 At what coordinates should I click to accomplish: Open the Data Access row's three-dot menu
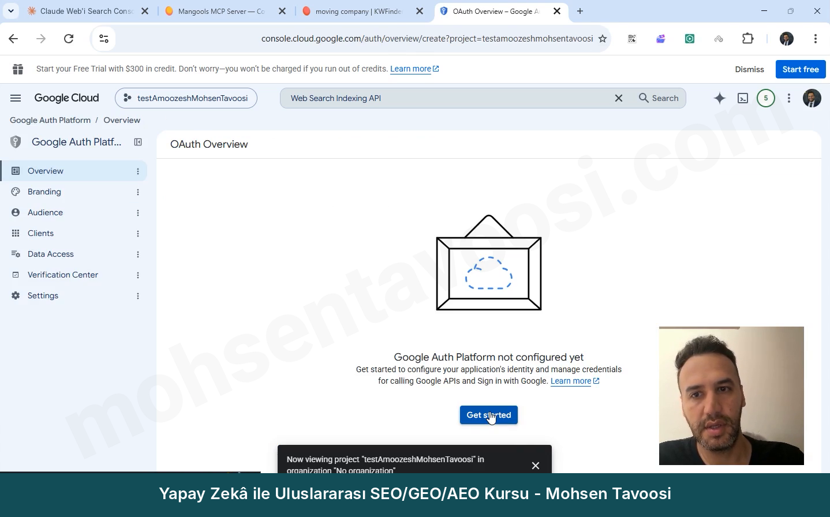[138, 254]
